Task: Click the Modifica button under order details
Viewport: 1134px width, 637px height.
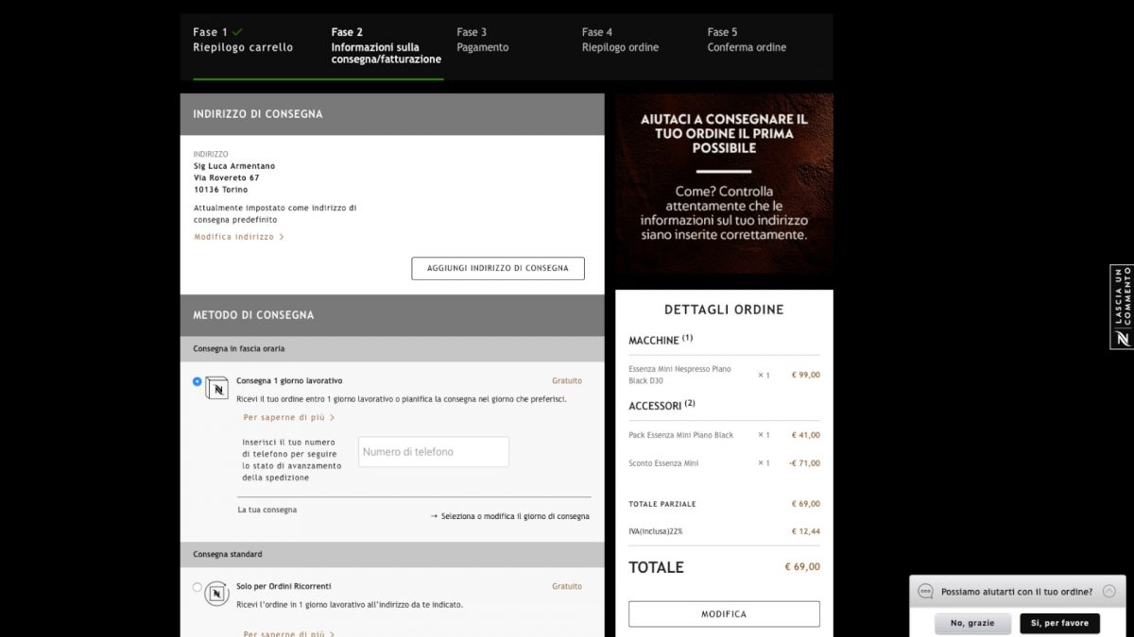Action: pyautogui.click(x=724, y=614)
